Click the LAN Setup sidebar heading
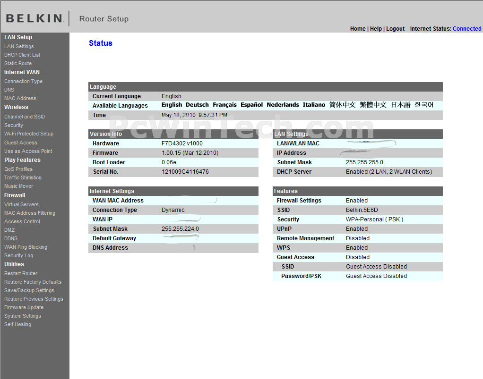Image resolution: width=483 pixels, height=379 pixels. coord(18,37)
